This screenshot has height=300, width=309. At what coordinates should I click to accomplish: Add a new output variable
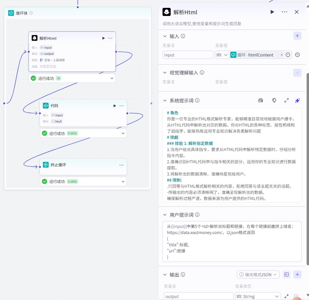297,274
